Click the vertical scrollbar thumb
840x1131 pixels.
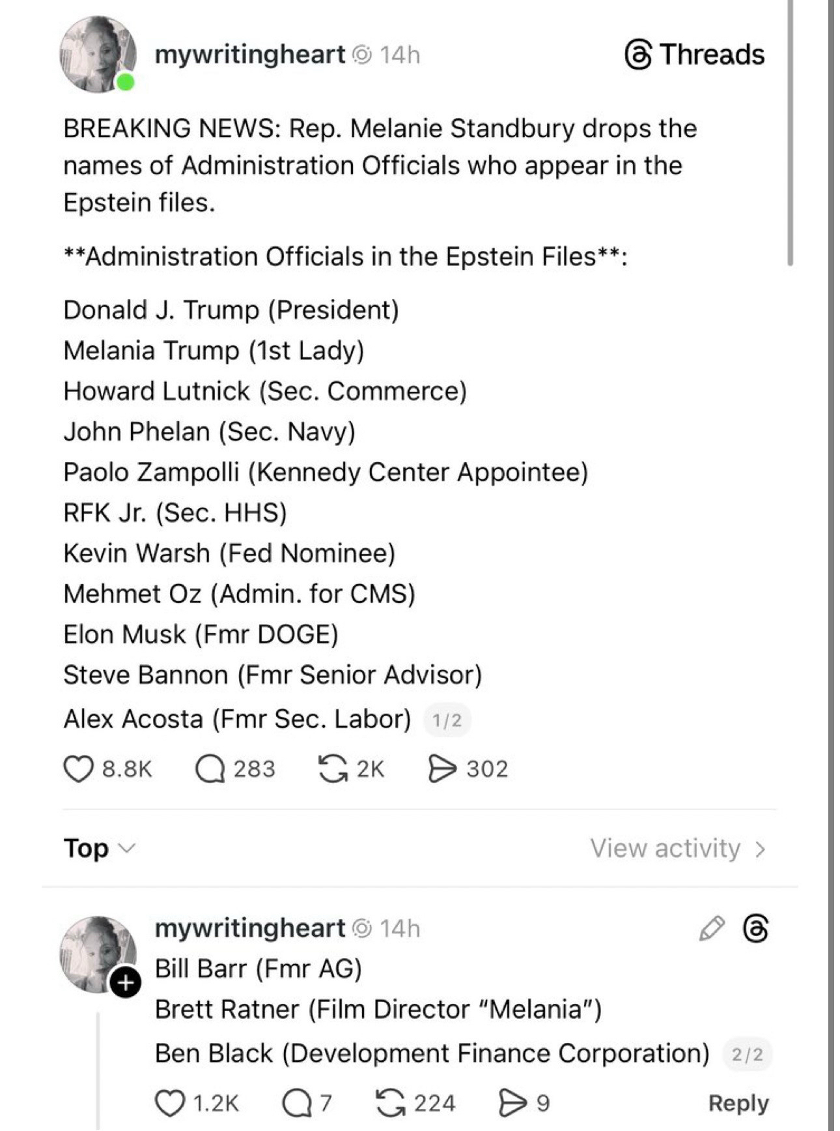click(790, 130)
